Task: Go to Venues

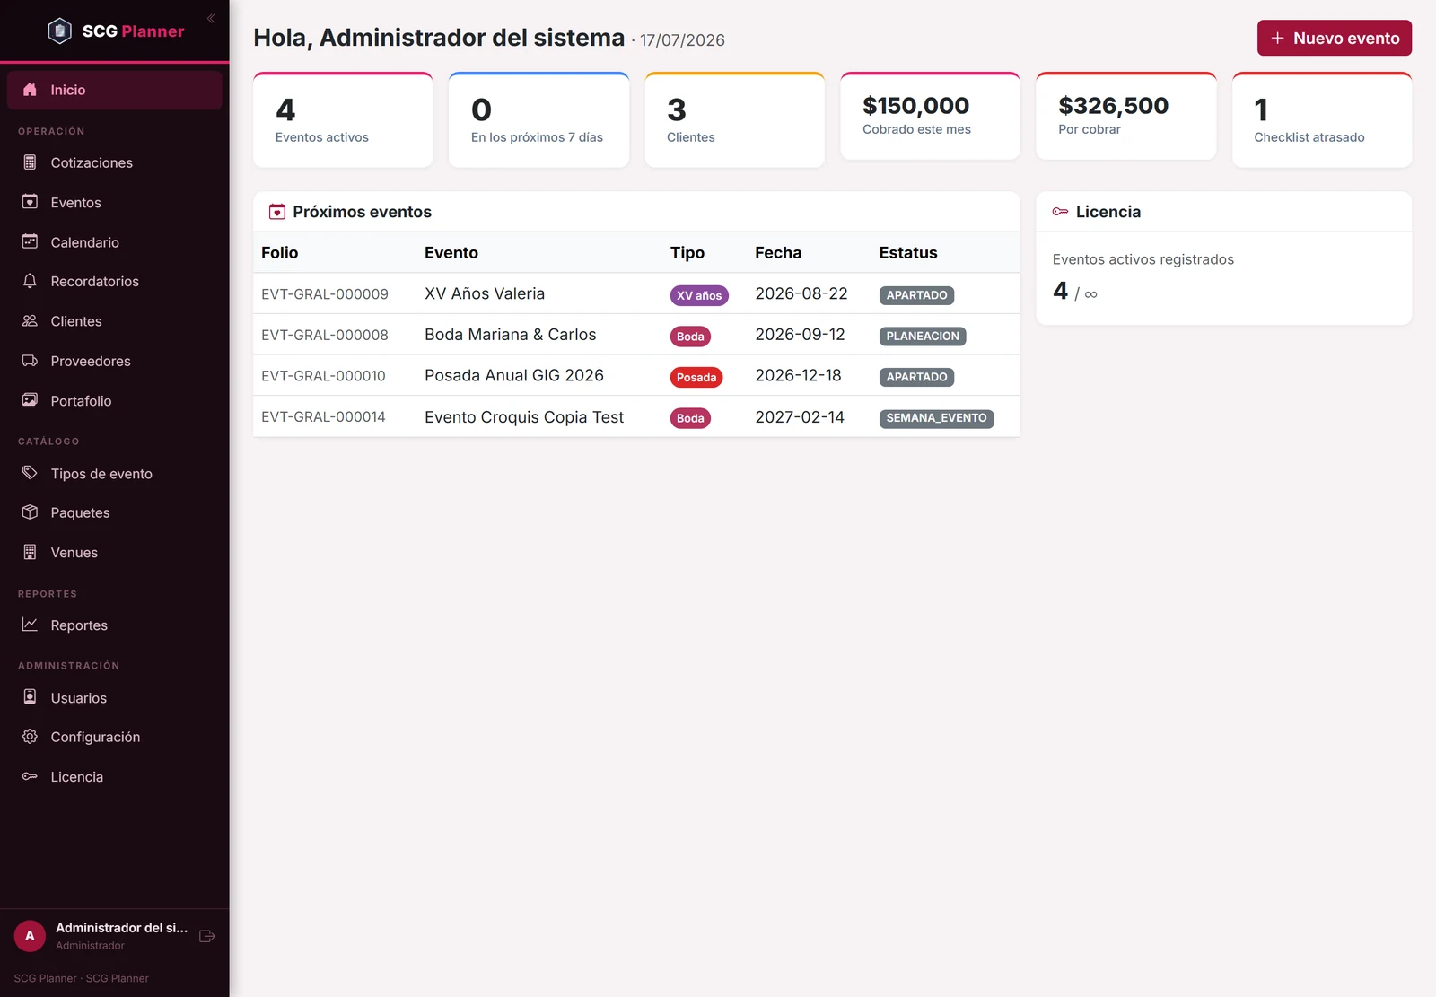Action: [115, 552]
